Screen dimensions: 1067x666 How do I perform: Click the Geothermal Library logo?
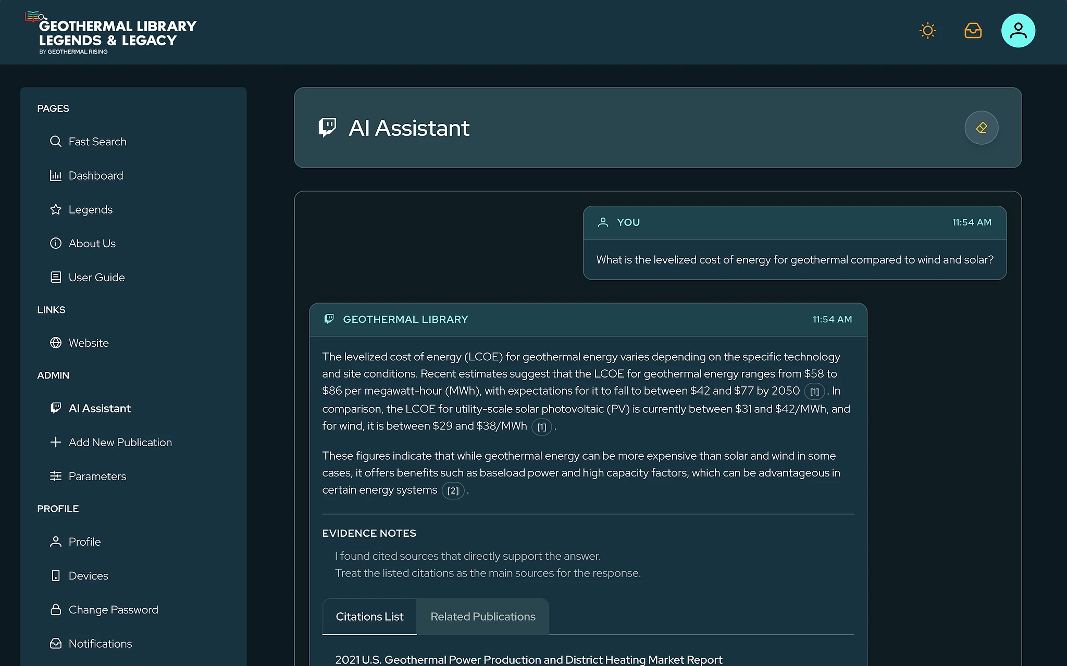click(111, 33)
